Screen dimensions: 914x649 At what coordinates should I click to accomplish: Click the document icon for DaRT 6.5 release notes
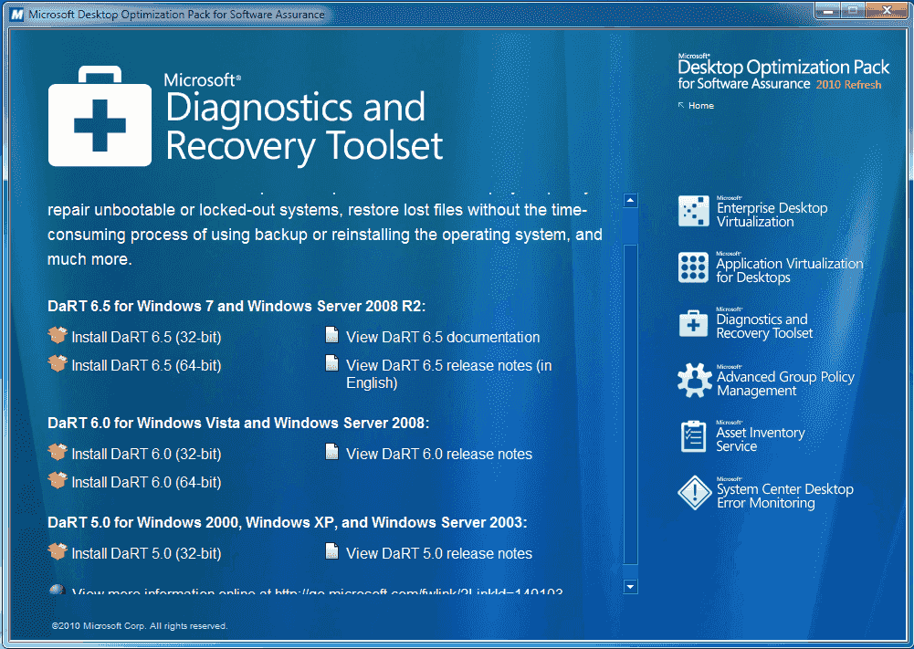coord(331,363)
